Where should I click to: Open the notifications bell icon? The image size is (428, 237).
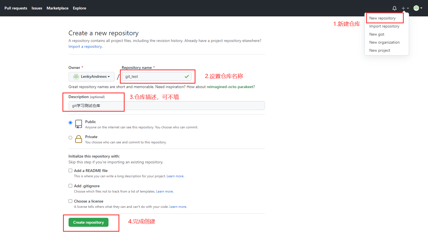(x=394, y=8)
